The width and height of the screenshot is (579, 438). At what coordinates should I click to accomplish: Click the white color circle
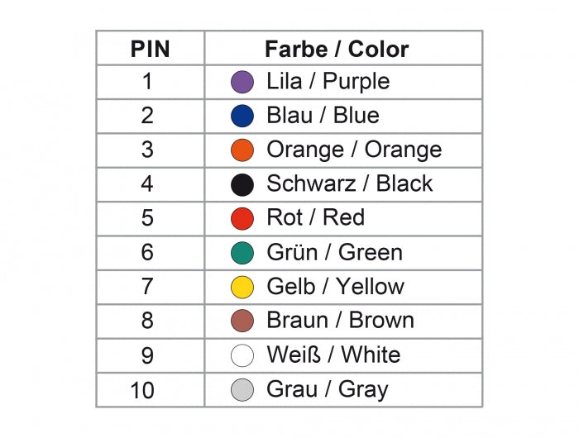coord(242,355)
